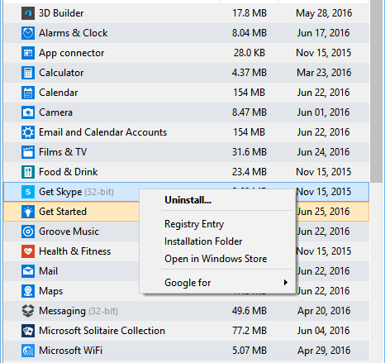Click the Messaging app icon
385x363 pixels.
pyautogui.click(x=28, y=311)
